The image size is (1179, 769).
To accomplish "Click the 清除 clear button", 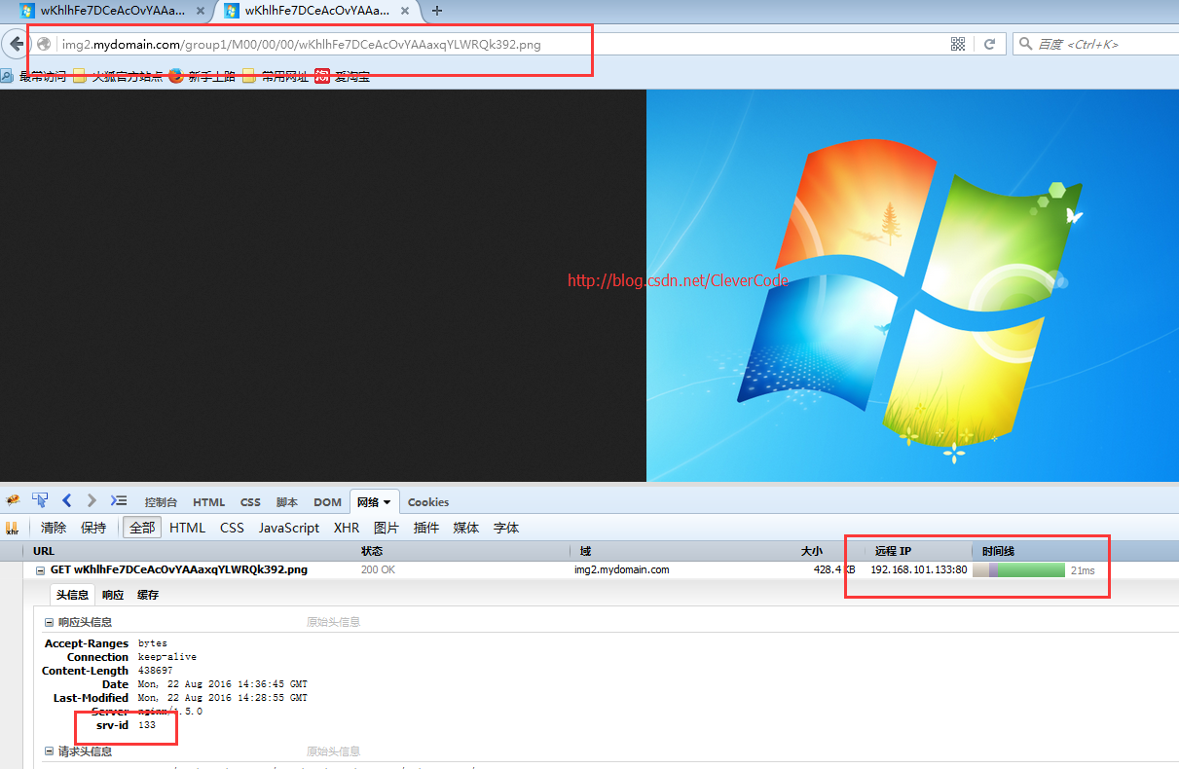I will tap(54, 528).
